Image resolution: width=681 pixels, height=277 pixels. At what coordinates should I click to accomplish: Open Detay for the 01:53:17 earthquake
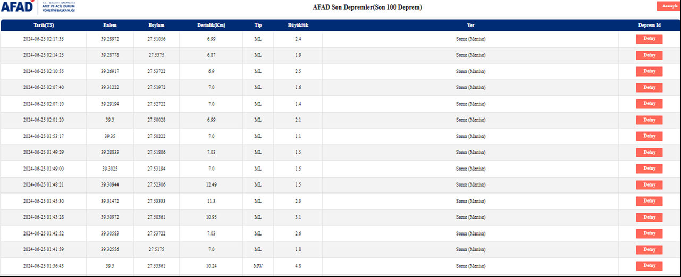pyautogui.click(x=649, y=136)
